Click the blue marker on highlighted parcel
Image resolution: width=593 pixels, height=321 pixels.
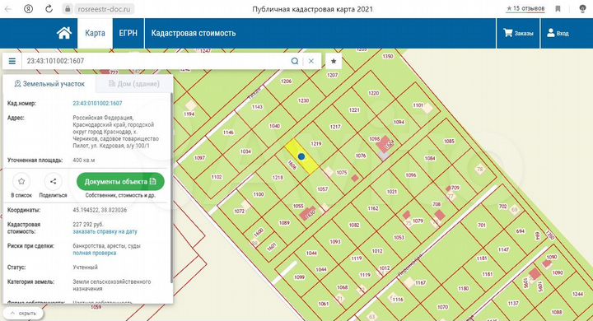tap(301, 156)
